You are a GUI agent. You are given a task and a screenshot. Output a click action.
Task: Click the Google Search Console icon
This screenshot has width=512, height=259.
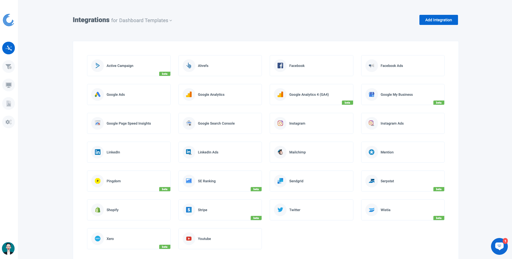pyautogui.click(x=189, y=123)
